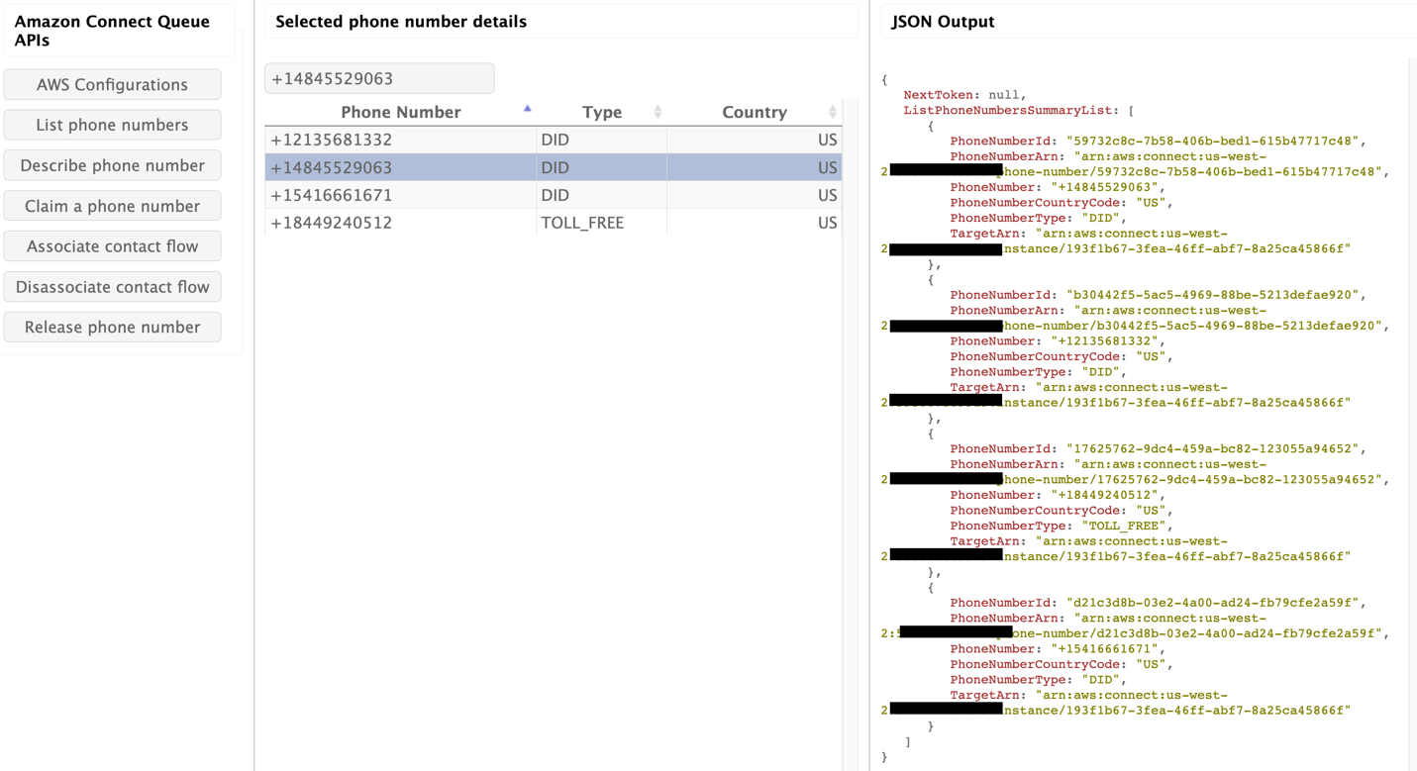Click PhoneNumber value "+14845529063" in JSON
This screenshot has width=1417, height=771.
(1103, 187)
